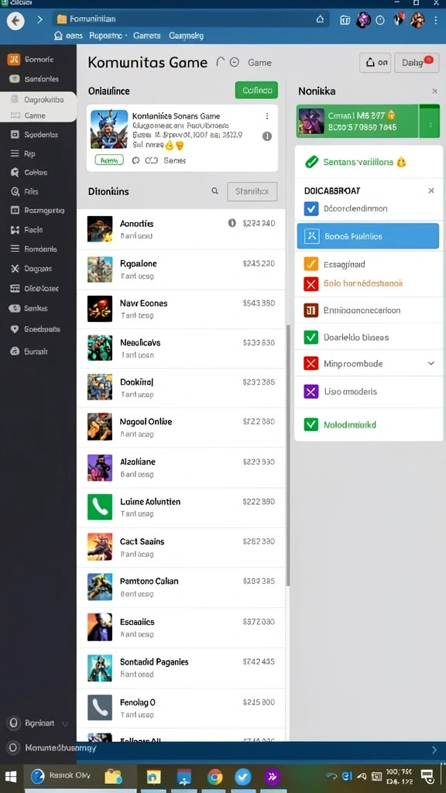This screenshot has width=446, height=793.
Task: Open the eans home tab
Action: click(68, 36)
